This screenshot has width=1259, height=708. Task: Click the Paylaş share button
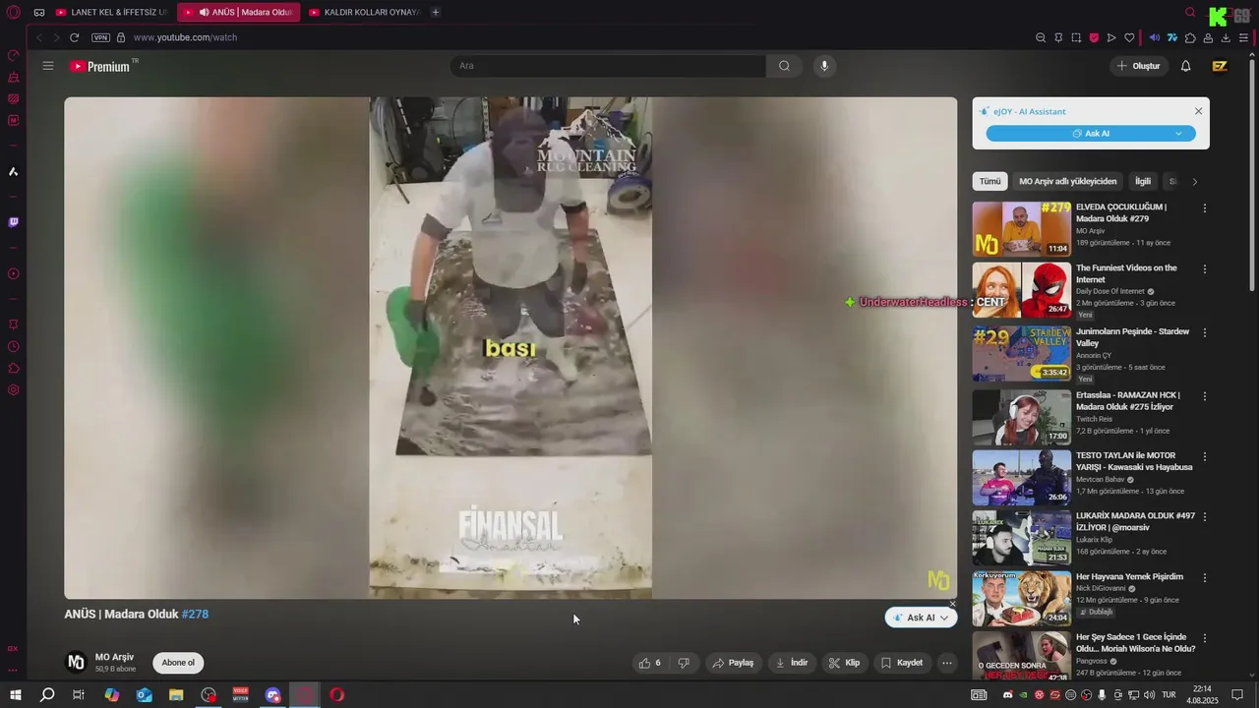click(x=733, y=663)
